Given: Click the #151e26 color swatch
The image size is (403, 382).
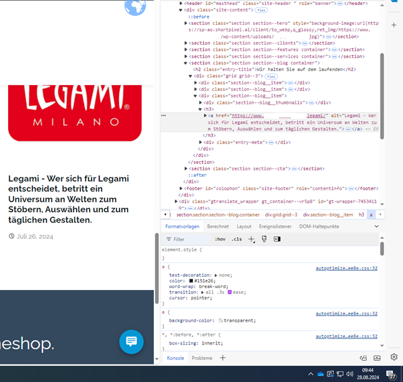Looking at the screenshot, I should click(191, 281).
